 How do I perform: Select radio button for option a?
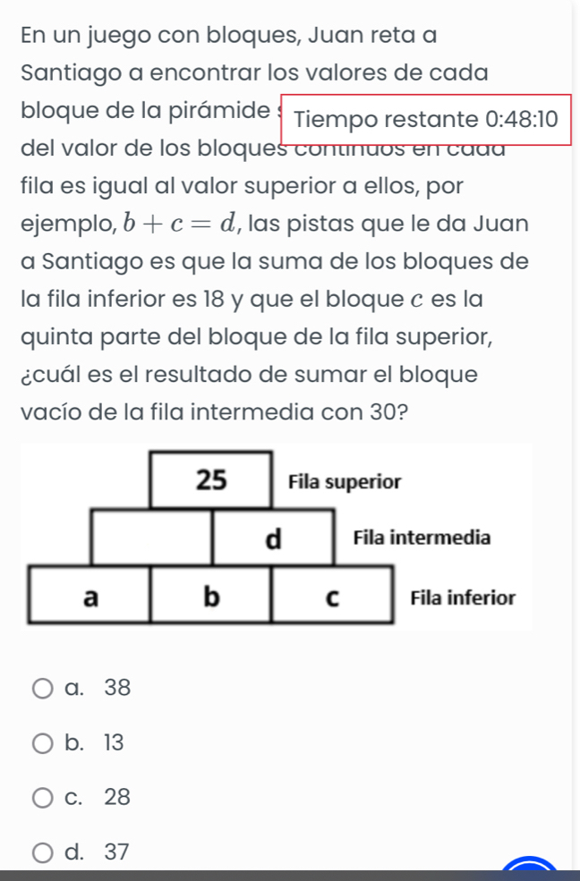coord(42,689)
